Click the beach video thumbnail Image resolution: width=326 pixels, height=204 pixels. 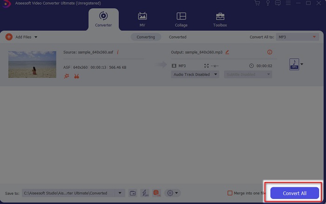tap(32, 64)
